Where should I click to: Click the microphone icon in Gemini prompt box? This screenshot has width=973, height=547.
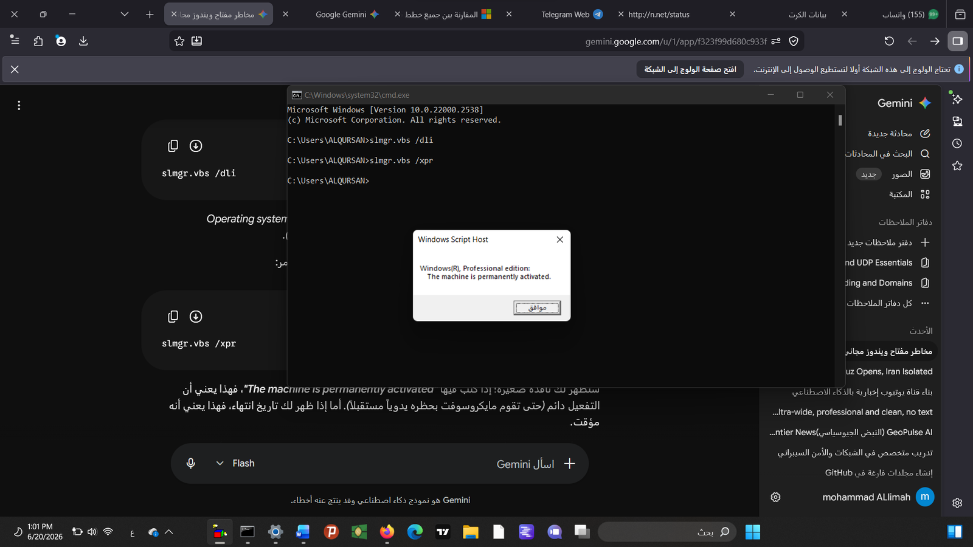(x=190, y=463)
